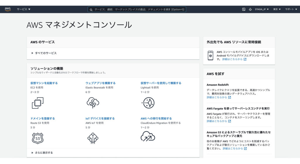Click the mobile app phone icon
The height and width of the screenshot is (164, 300).
click(210, 55)
